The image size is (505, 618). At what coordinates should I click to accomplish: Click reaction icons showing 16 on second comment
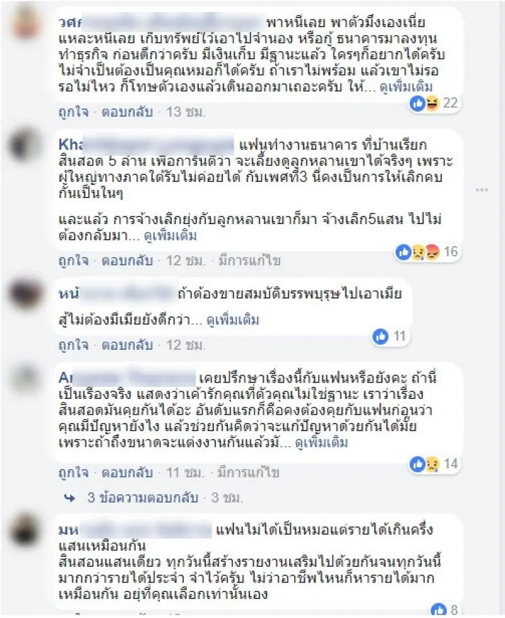427,252
